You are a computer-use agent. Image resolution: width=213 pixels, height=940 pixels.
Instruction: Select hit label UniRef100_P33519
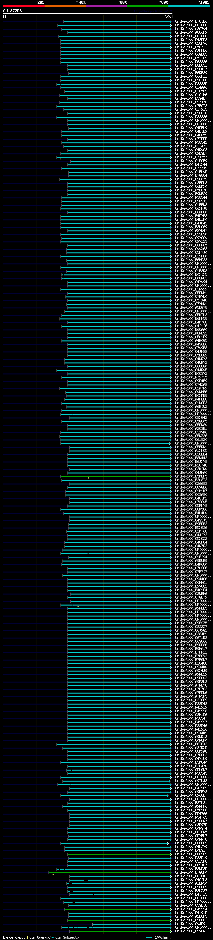tap(191, 858)
